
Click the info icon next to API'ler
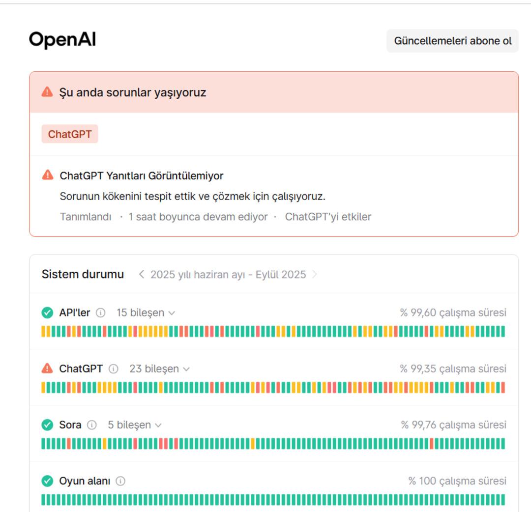100,313
